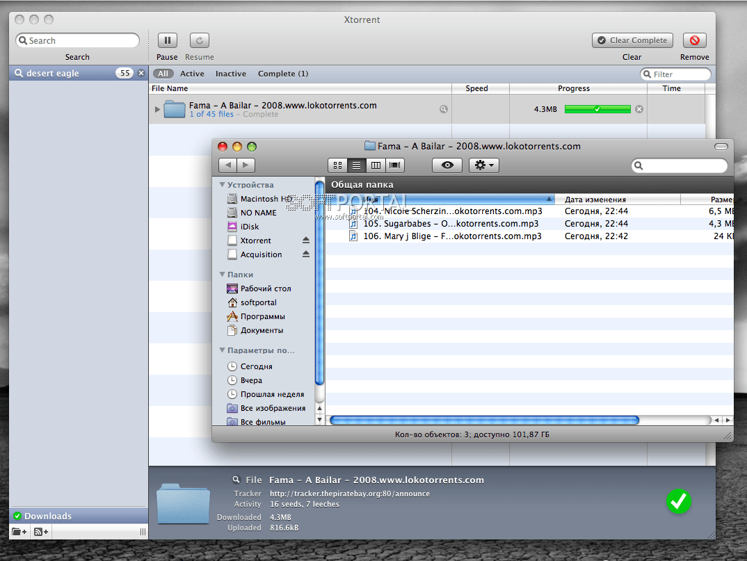Pause the torrent with the Pause button
Screen dimensions: 747x561
point(167,40)
